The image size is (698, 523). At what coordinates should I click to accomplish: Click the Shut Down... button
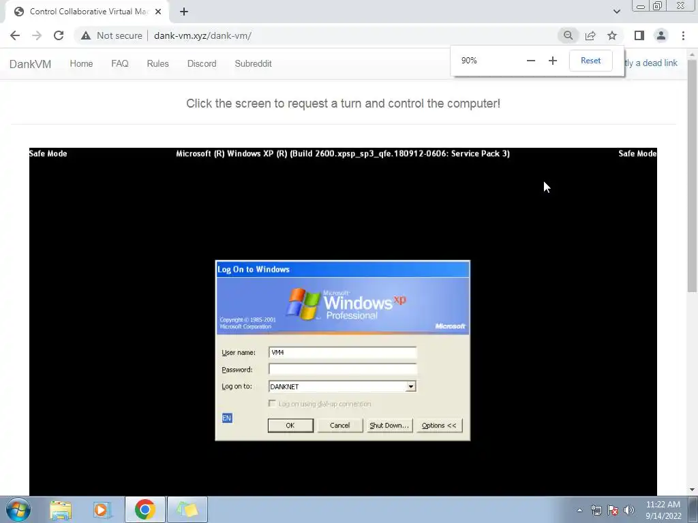389,425
